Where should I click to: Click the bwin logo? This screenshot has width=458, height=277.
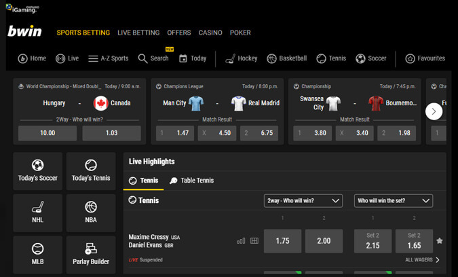(24, 31)
